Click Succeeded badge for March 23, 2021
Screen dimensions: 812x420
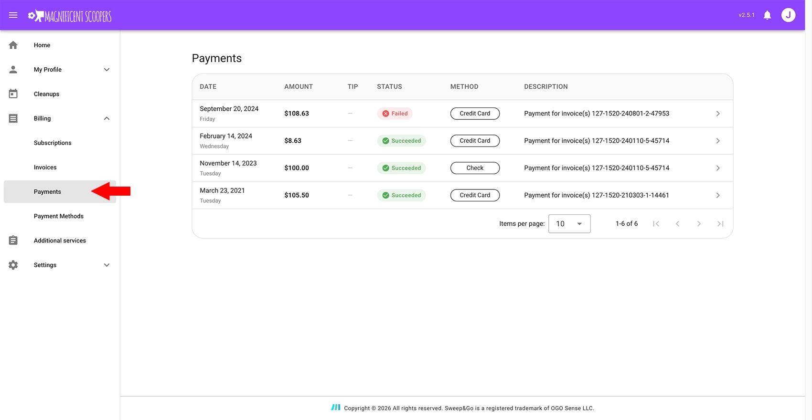click(401, 195)
